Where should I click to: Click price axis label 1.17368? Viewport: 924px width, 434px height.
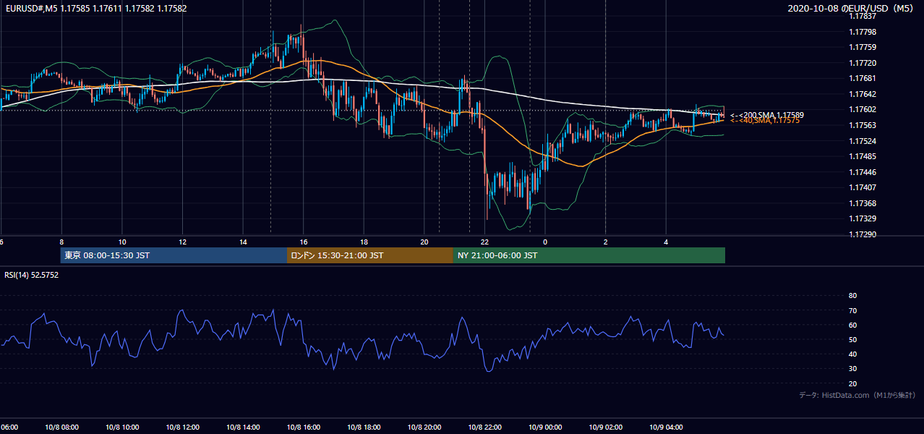(x=863, y=203)
